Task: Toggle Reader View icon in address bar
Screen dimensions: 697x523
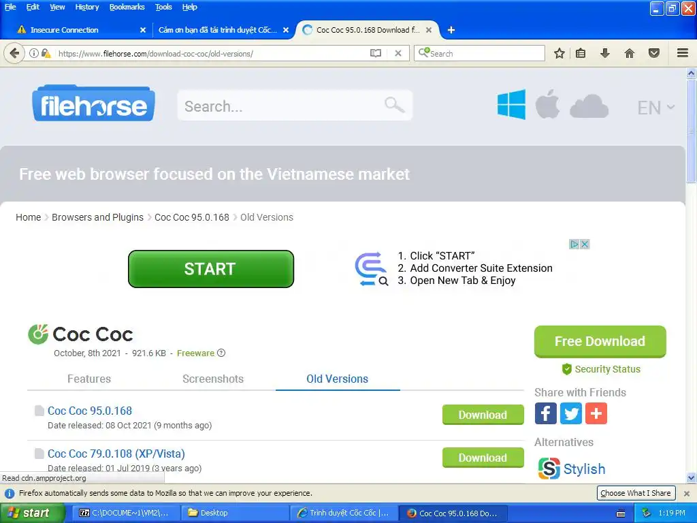Action: click(376, 53)
